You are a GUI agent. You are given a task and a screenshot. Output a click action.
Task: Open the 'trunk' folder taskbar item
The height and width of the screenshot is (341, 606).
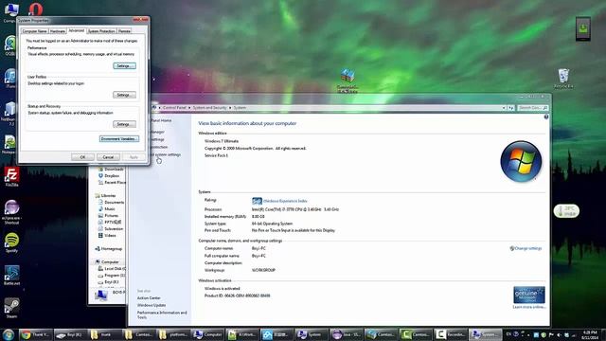[103, 334]
